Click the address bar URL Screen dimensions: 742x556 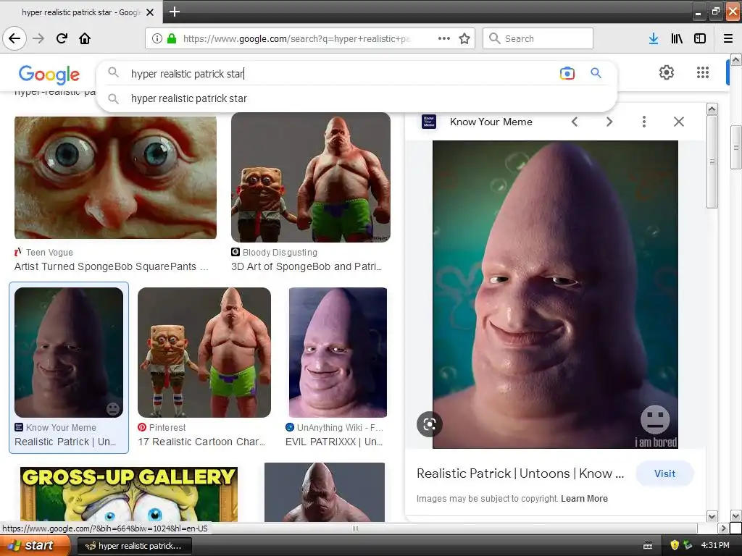click(296, 39)
